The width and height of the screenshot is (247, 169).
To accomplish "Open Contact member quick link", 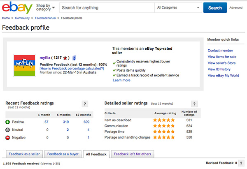I will (x=220, y=51).
